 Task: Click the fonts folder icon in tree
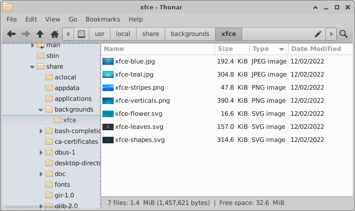pos(49,184)
